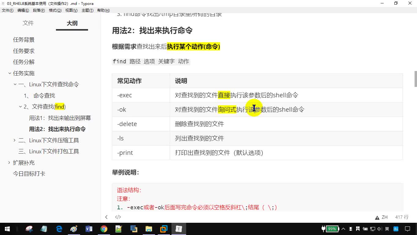Viewport: 417px width, 235px height.
Task: Jump to 三、Linux下文件打包工具 entry
Action: (49, 151)
